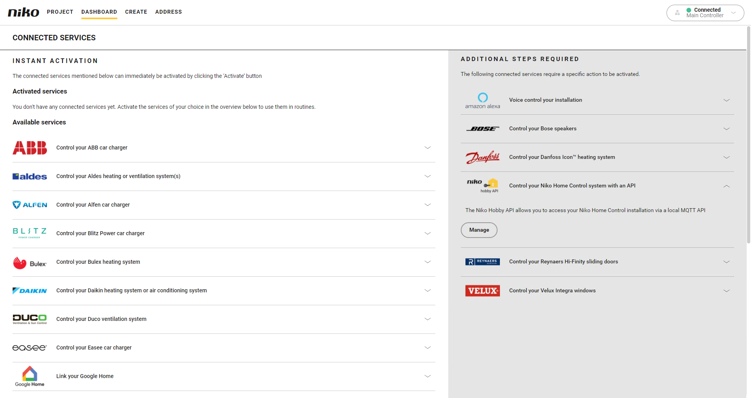Screen dimensions: 751x398
Task: Click the 'Available services' heading
Action: 39,122
